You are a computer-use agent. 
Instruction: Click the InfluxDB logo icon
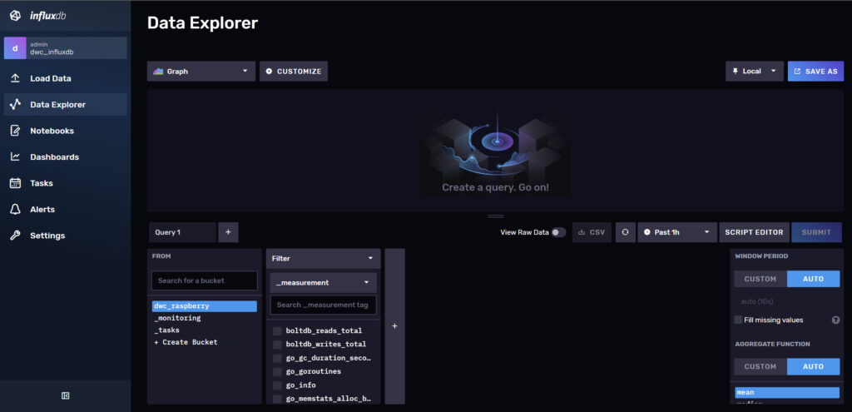coord(15,16)
